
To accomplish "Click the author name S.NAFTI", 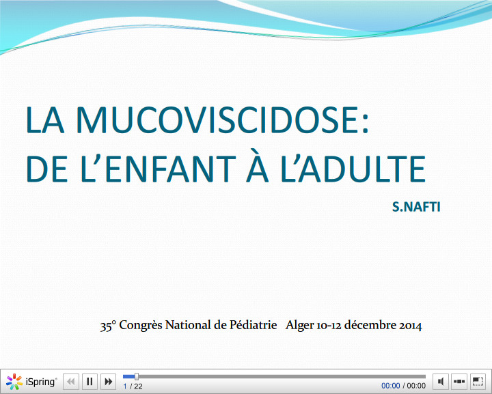I will (x=416, y=206).
